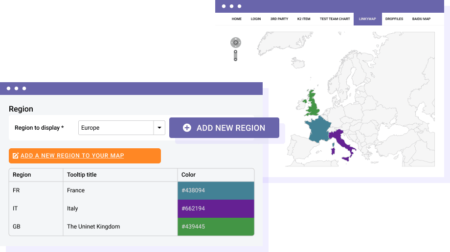
Task: Expand the Region to display dropdown arrow
Action: (x=159, y=128)
